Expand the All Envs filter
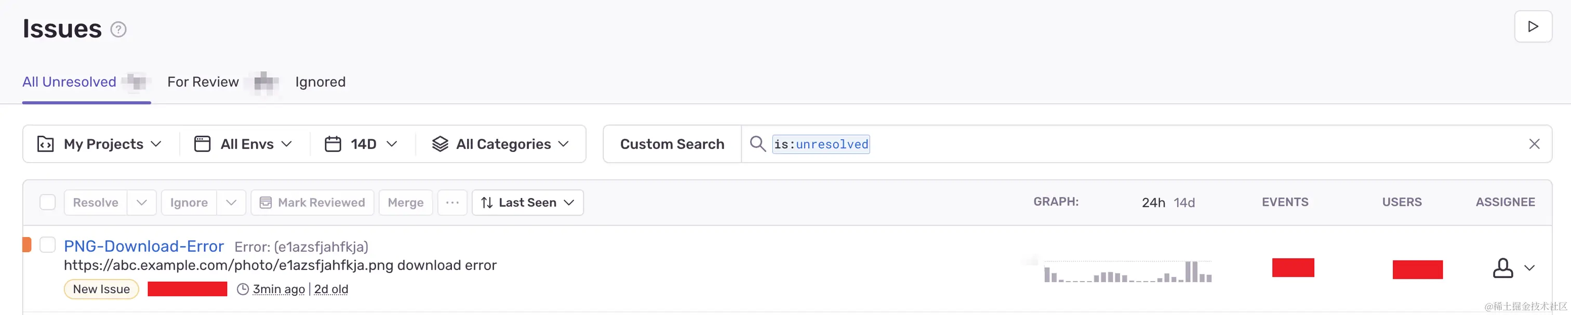Screen dimensions: 1571x315 243,144
